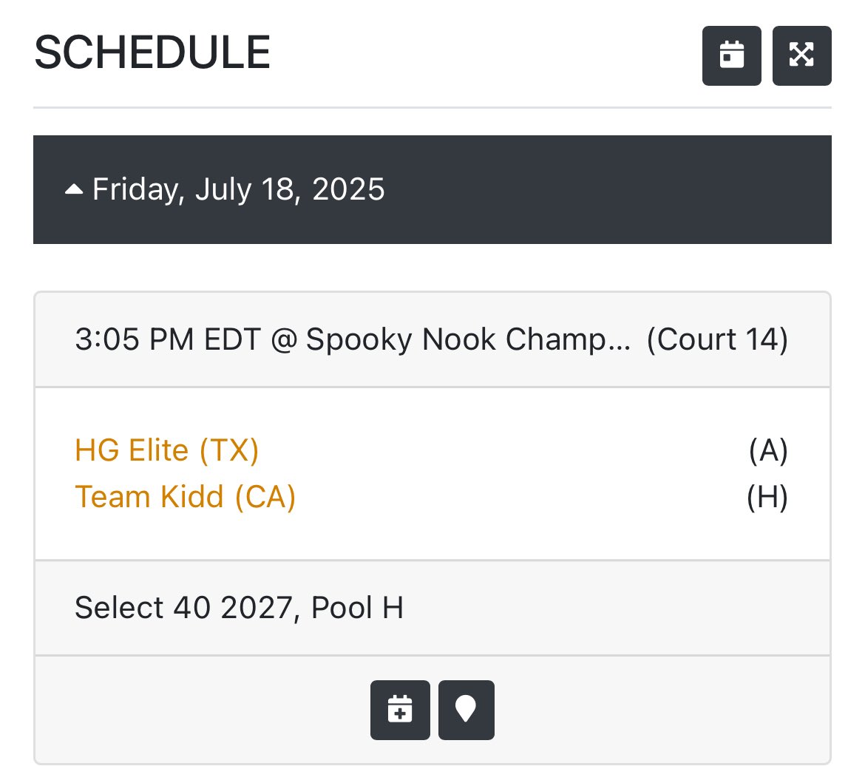This screenshot has width=865, height=766.
Task: Open the calendar view icon beside SCHEDULE
Action: (x=731, y=55)
